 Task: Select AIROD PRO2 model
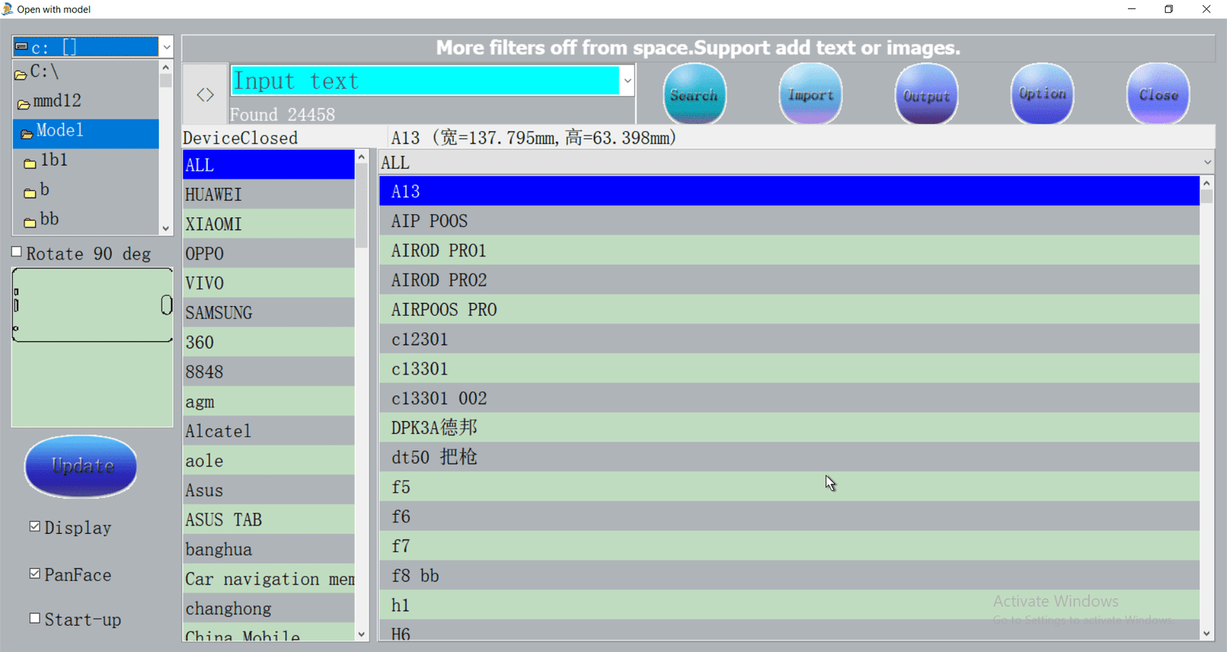(x=789, y=280)
